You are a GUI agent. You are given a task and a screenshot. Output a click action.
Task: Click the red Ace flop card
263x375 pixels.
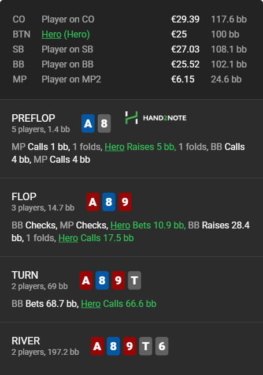click(x=92, y=202)
